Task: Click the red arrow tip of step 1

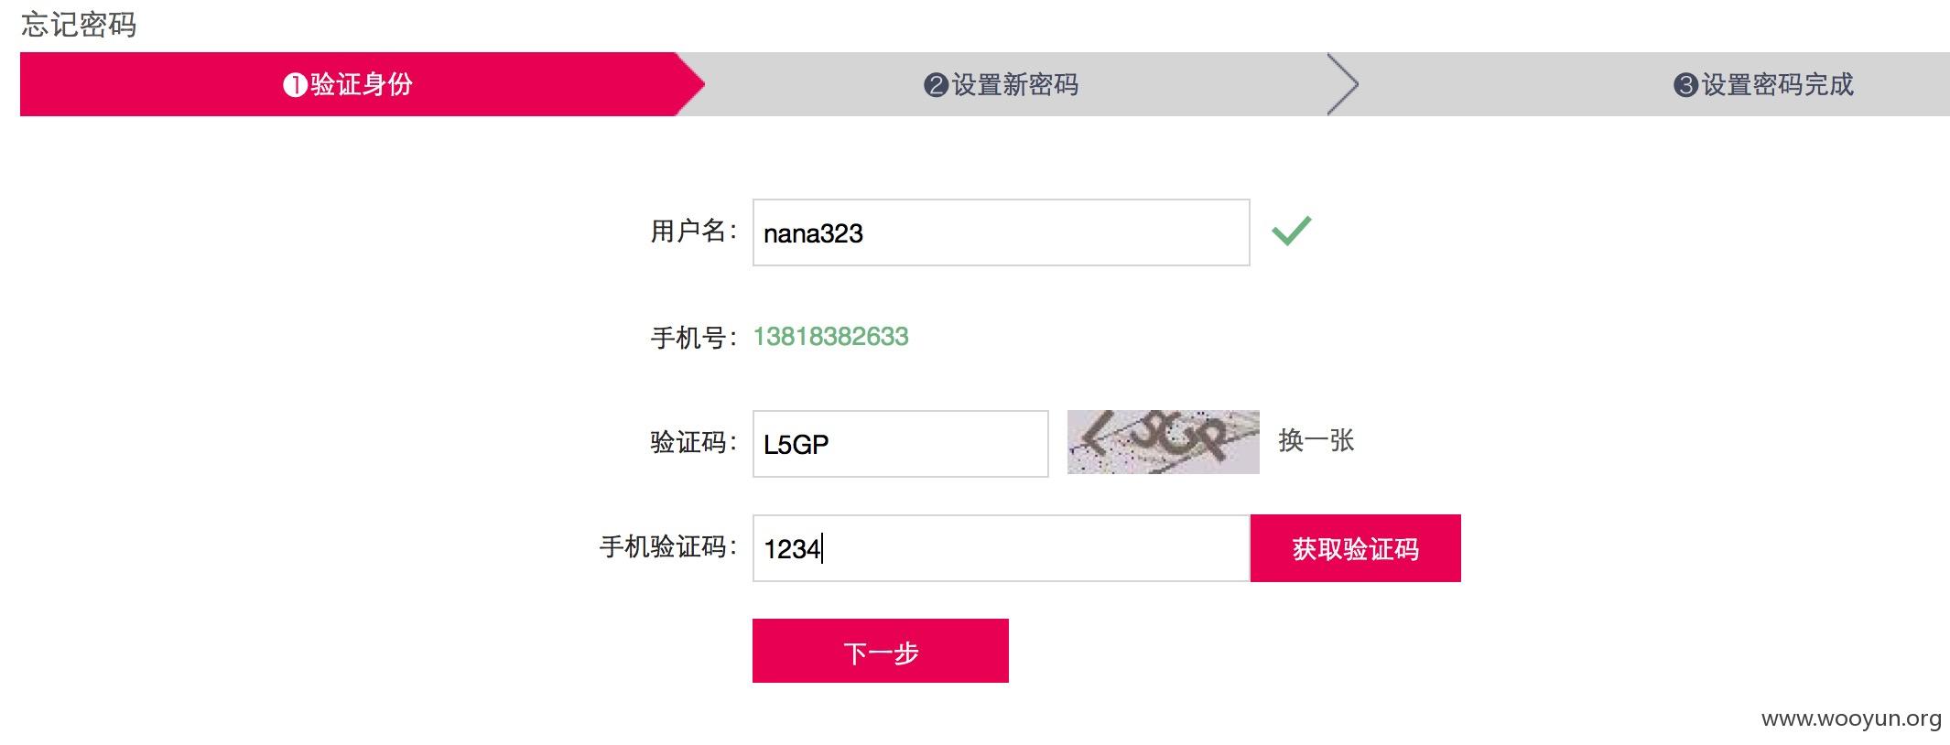Action: [690, 84]
